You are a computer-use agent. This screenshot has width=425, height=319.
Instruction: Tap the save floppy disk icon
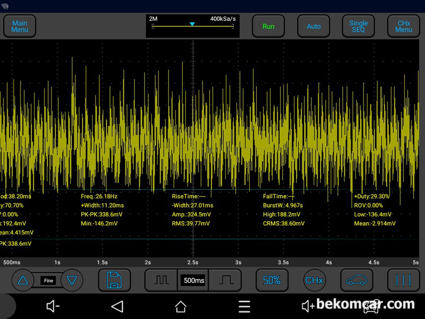point(114,280)
